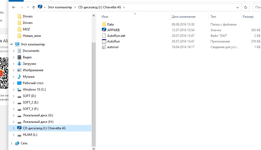Go up one folder level
Viewport: 261px width, 150px height.
(x=34, y=7)
